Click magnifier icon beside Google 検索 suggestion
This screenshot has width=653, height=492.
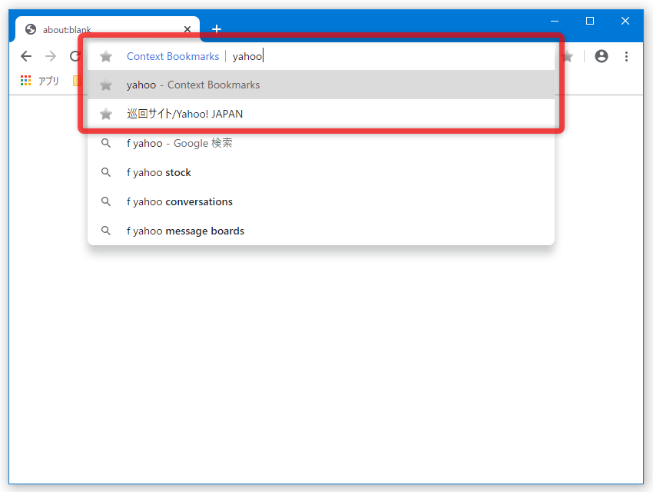pos(106,143)
